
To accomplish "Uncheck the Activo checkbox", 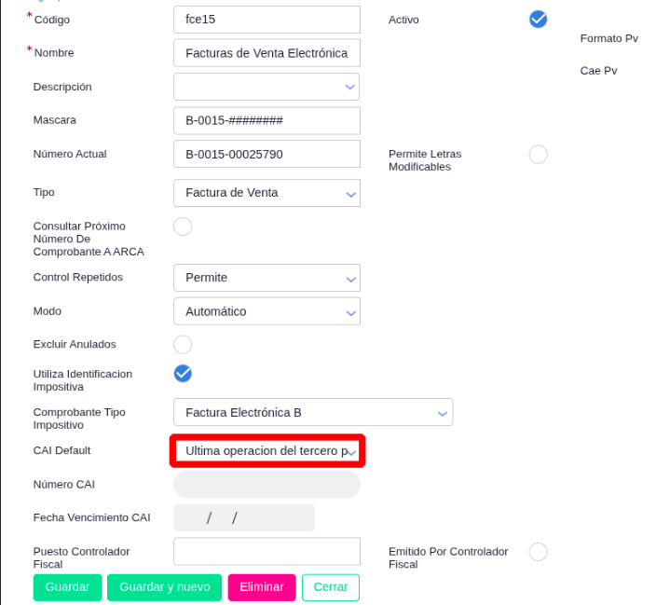I will point(538,20).
